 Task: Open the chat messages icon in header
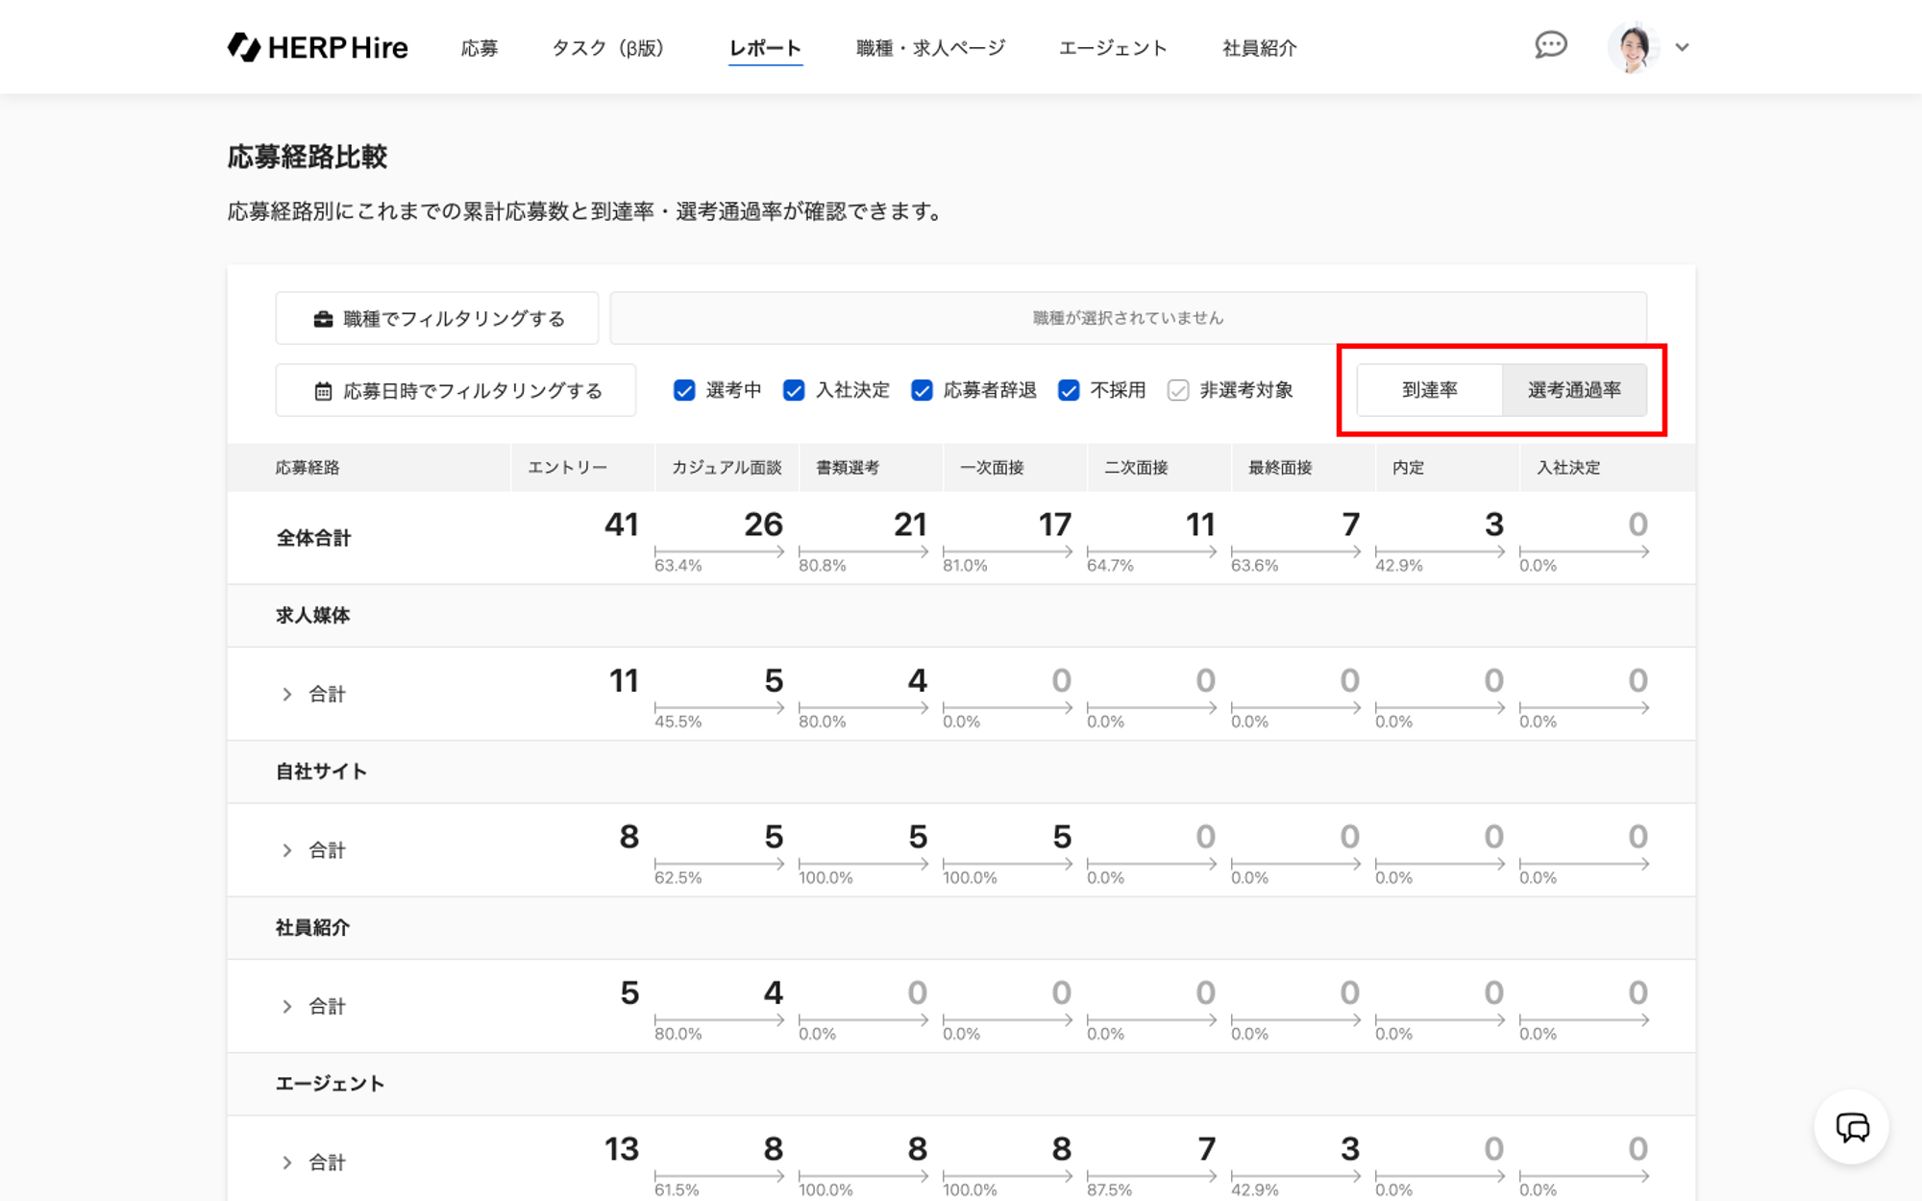[x=1550, y=45]
